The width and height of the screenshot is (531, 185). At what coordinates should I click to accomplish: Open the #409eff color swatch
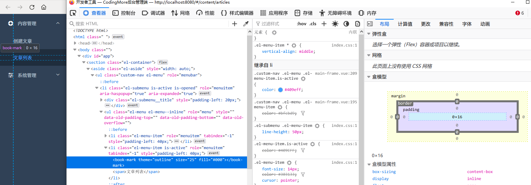280,90
